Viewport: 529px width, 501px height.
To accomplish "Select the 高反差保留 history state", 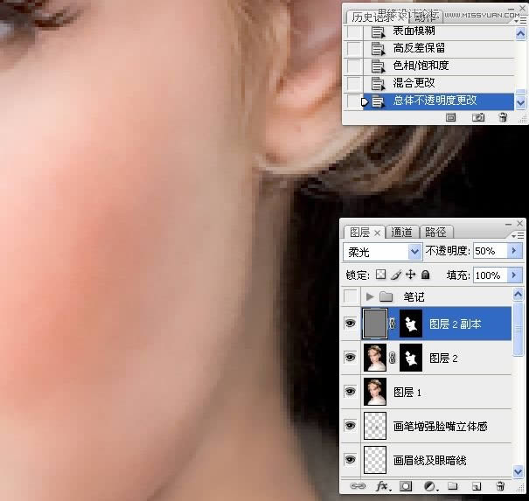I will click(421, 49).
